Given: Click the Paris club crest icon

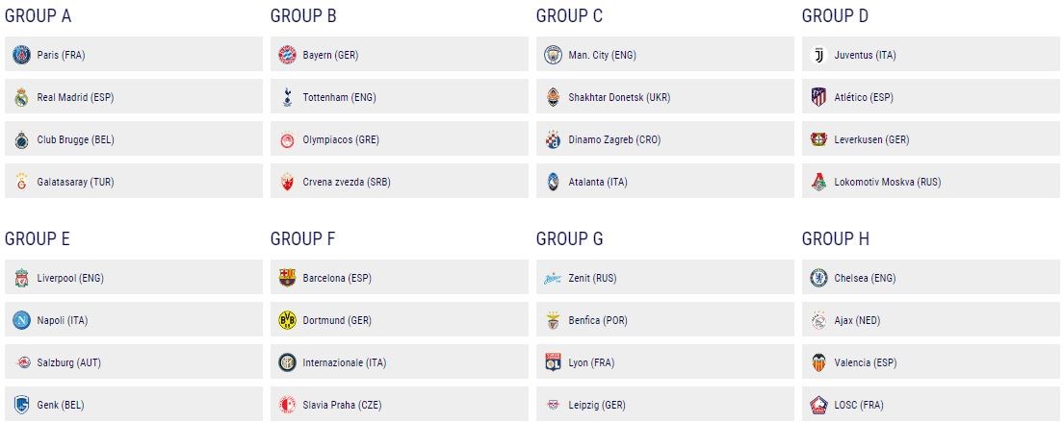Looking at the screenshot, I should click(21, 55).
